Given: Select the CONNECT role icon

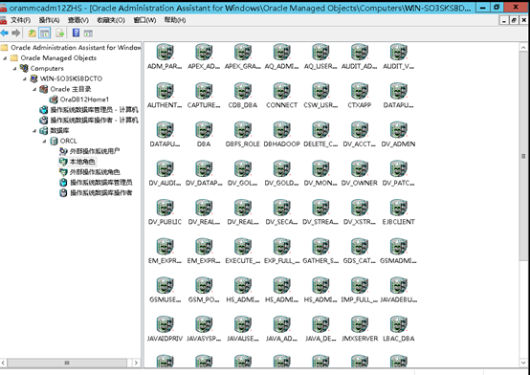Looking at the screenshot, I should point(281,91).
